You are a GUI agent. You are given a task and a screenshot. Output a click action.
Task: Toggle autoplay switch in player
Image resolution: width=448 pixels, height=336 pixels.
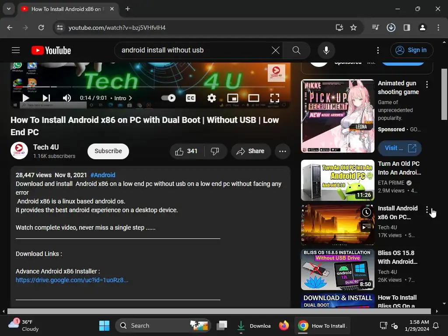(x=168, y=98)
